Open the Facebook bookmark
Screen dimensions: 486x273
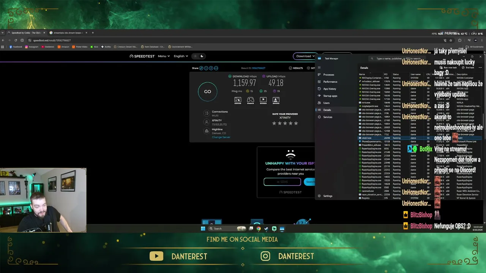pos(16,47)
